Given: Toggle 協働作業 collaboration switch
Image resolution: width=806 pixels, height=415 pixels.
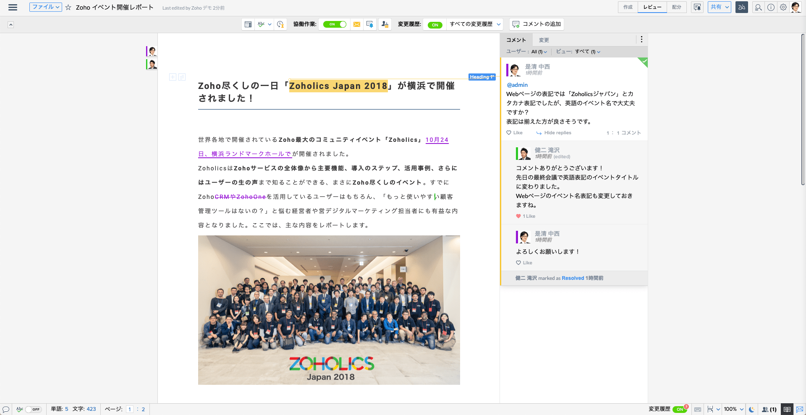Looking at the screenshot, I should [335, 24].
